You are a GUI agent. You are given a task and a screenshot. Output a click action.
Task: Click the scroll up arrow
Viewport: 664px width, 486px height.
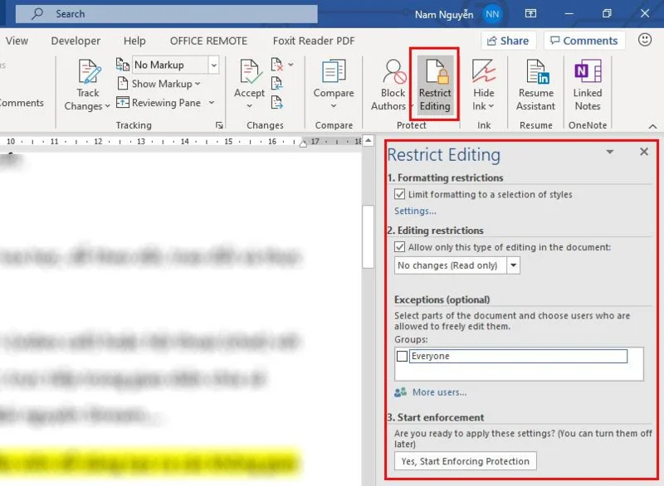tap(369, 140)
